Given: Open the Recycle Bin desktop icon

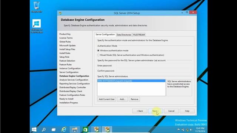Looking at the screenshot, I should click(x=37, y=7).
